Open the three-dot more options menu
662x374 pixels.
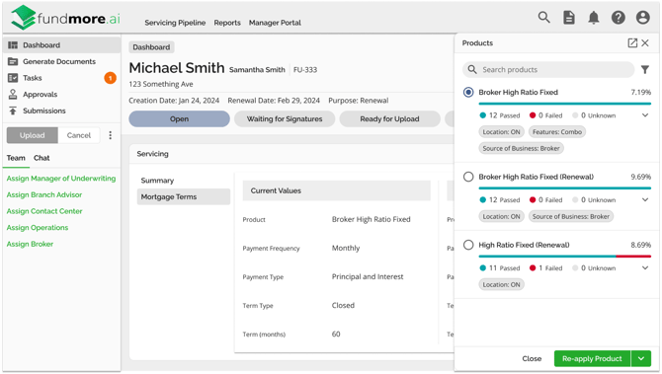pos(111,135)
